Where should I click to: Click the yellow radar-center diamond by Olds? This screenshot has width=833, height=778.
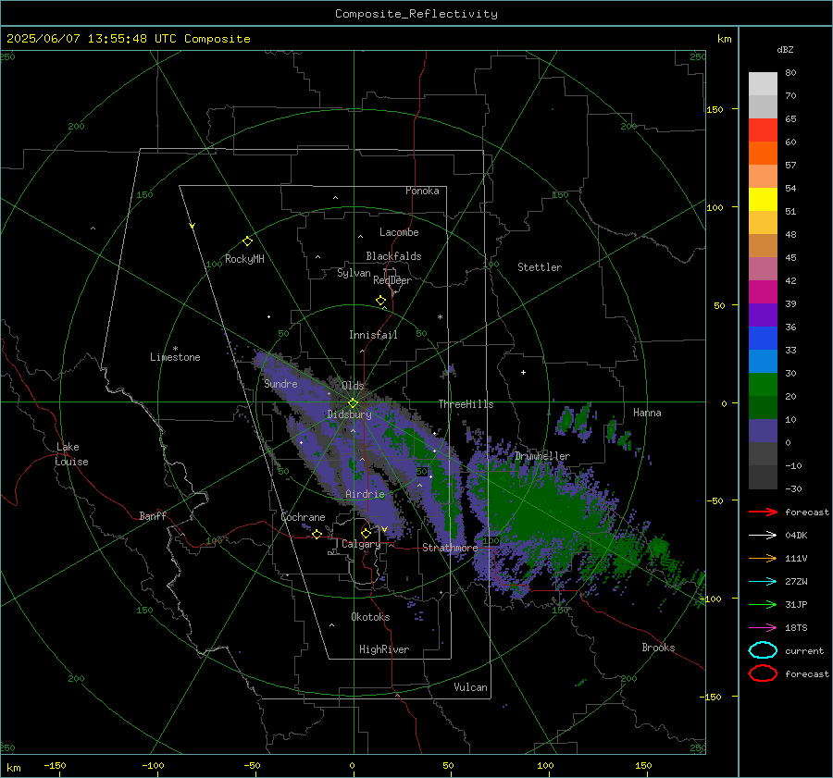click(353, 403)
